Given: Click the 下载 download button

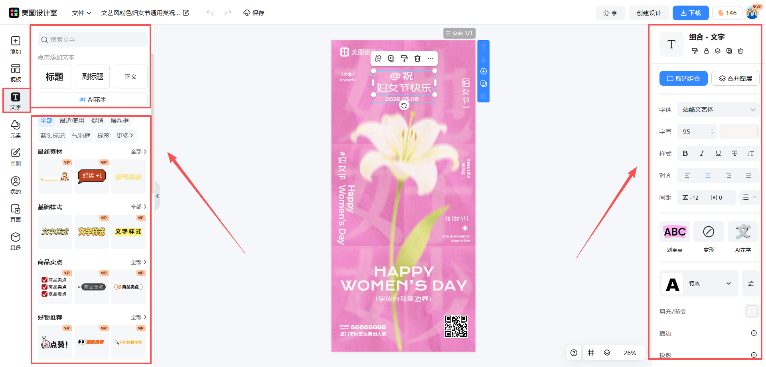Looking at the screenshot, I should coord(690,13).
